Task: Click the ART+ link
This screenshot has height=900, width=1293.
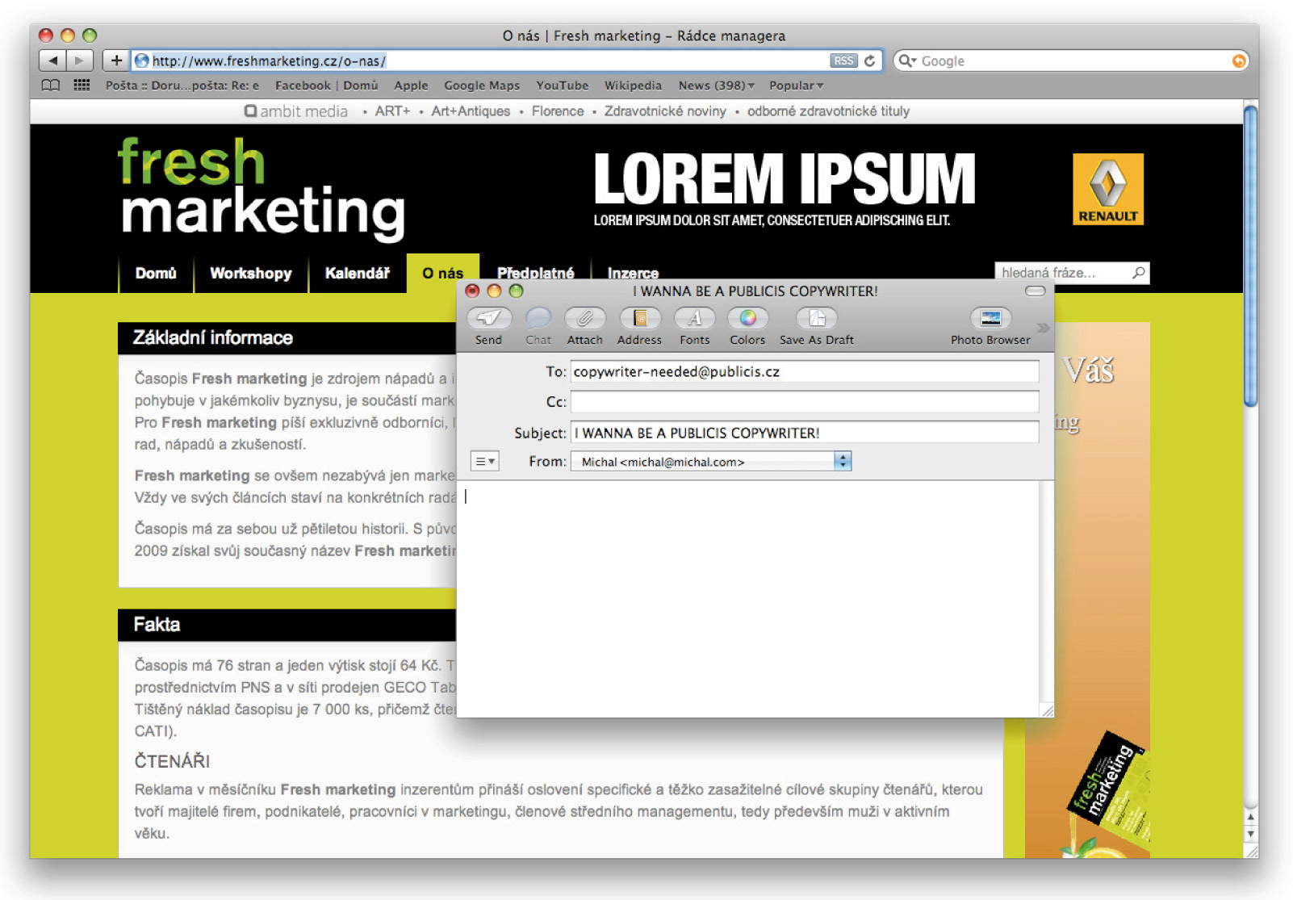Action: 392,111
